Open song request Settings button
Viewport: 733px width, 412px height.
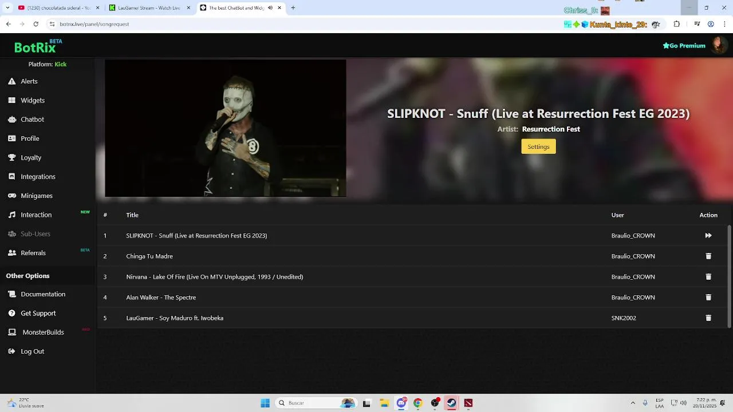538,146
